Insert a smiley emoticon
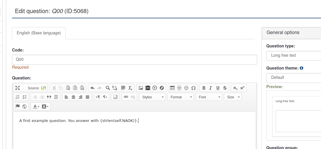This screenshot has height=149, width=321. (x=186, y=88)
